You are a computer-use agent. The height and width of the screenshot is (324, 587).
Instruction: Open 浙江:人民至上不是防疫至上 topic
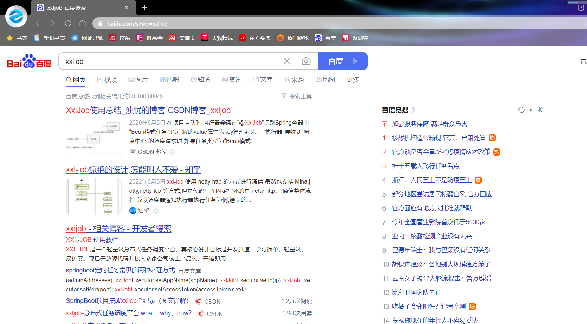tap(432, 180)
